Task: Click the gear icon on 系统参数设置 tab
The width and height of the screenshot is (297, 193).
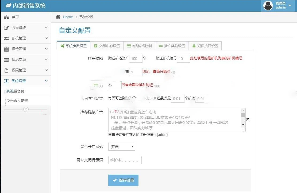Action: pos(62,46)
